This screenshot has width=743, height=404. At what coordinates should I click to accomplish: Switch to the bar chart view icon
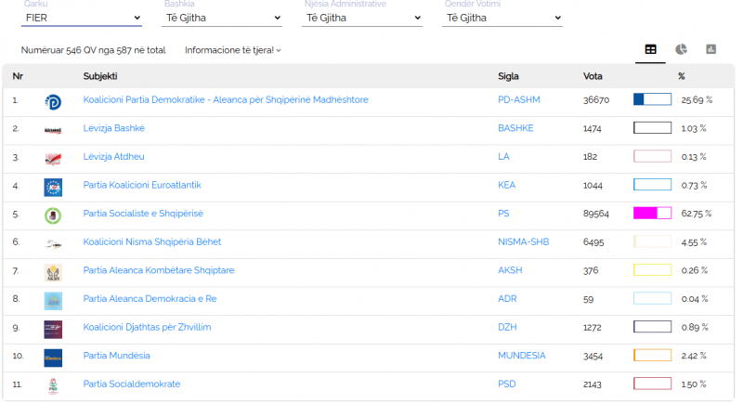(710, 49)
